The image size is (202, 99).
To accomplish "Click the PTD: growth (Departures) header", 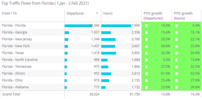I will click(153, 16).
